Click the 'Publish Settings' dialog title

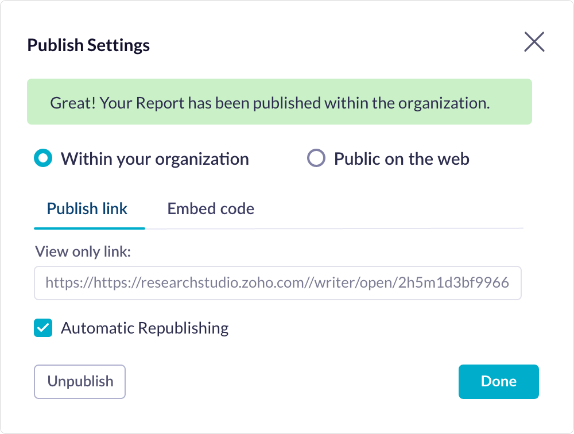click(88, 45)
